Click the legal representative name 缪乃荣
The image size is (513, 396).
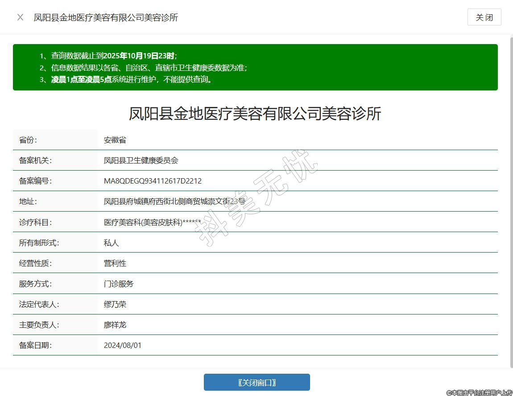coord(115,304)
